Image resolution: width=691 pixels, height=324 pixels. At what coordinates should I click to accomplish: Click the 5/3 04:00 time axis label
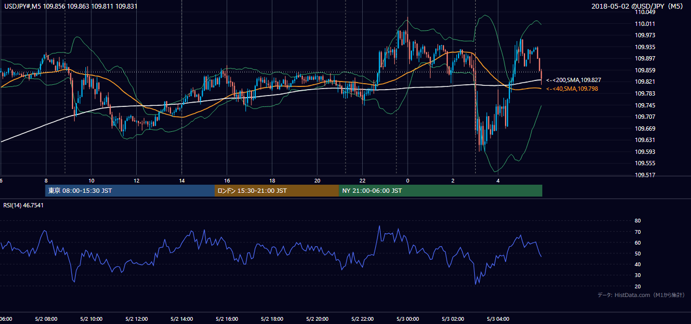[498, 319]
